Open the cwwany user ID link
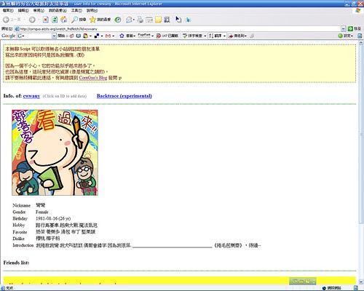Viewport: 364px width, 291px height. pyautogui.click(x=31, y=96)
